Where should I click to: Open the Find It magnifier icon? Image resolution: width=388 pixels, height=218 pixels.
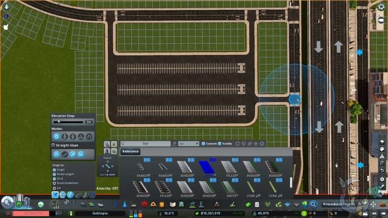coord(313,205)
